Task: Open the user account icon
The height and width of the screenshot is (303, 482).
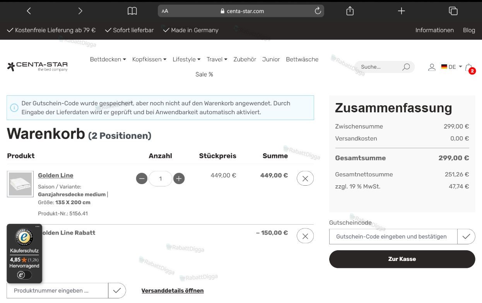Action: [x=432, y=67]
